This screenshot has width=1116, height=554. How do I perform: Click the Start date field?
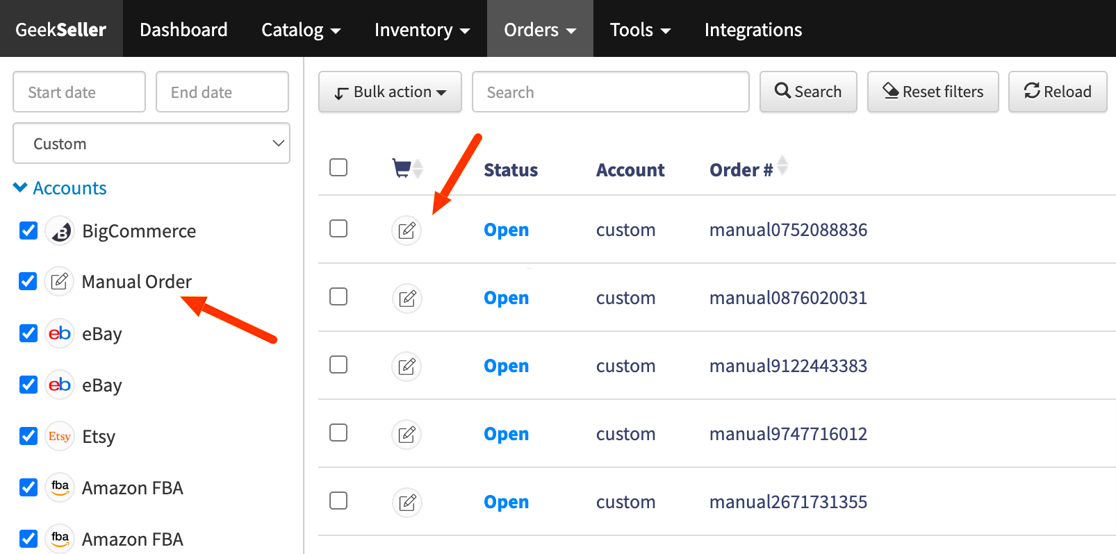click(x=79, y=92)
